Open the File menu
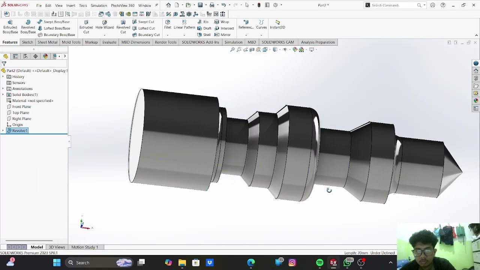The width and height of the screenshot is (480, 270). tap(39, 5)
